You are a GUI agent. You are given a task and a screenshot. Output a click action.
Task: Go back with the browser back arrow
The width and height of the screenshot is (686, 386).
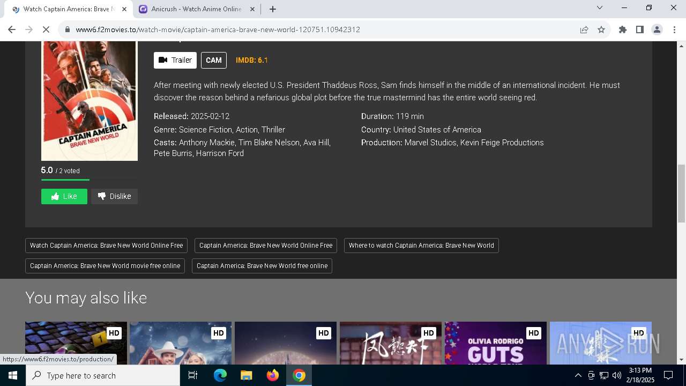(12, 29)
